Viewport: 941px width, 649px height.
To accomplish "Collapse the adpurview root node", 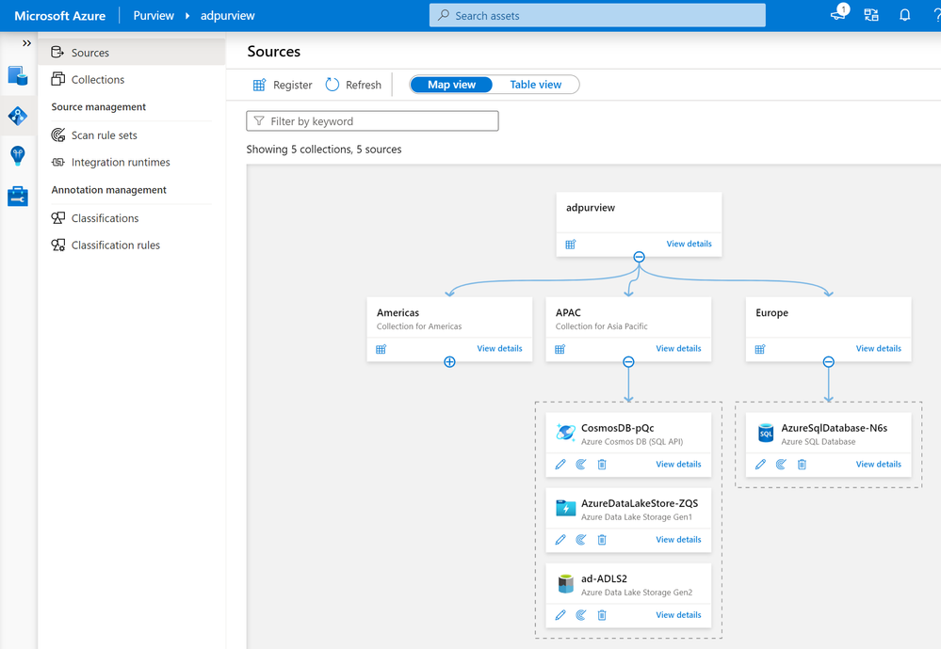I will (640, 257).
